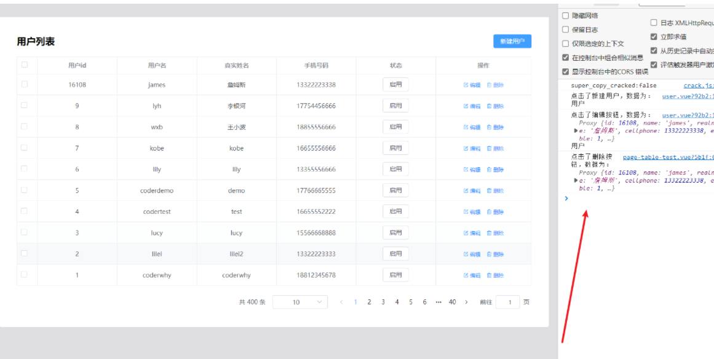Jump to last page 40
The width and height of the screenshot is (714, 359).
tap(452, 302)
